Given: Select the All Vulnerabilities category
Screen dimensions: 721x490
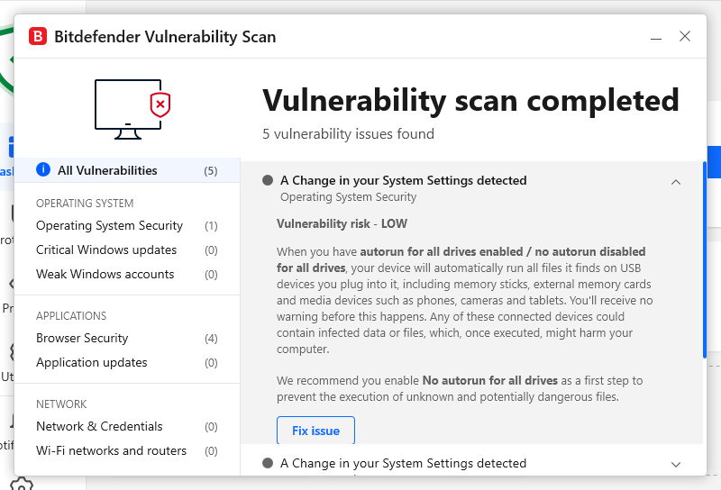Looking at the screenshot, I should click(107, 170).
